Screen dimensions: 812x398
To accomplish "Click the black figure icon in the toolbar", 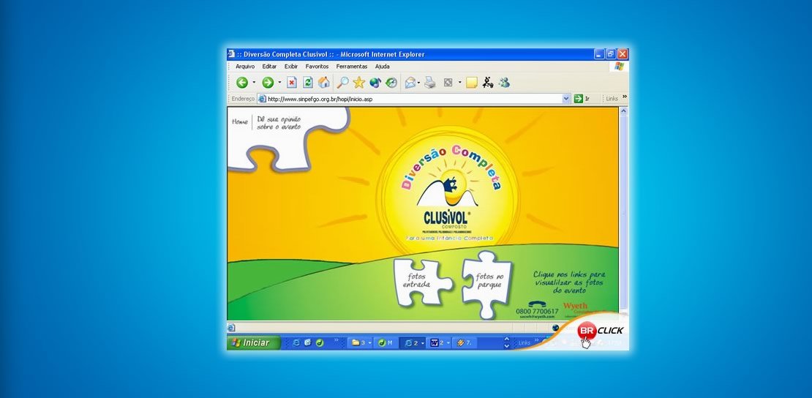I will click(488, 83).
